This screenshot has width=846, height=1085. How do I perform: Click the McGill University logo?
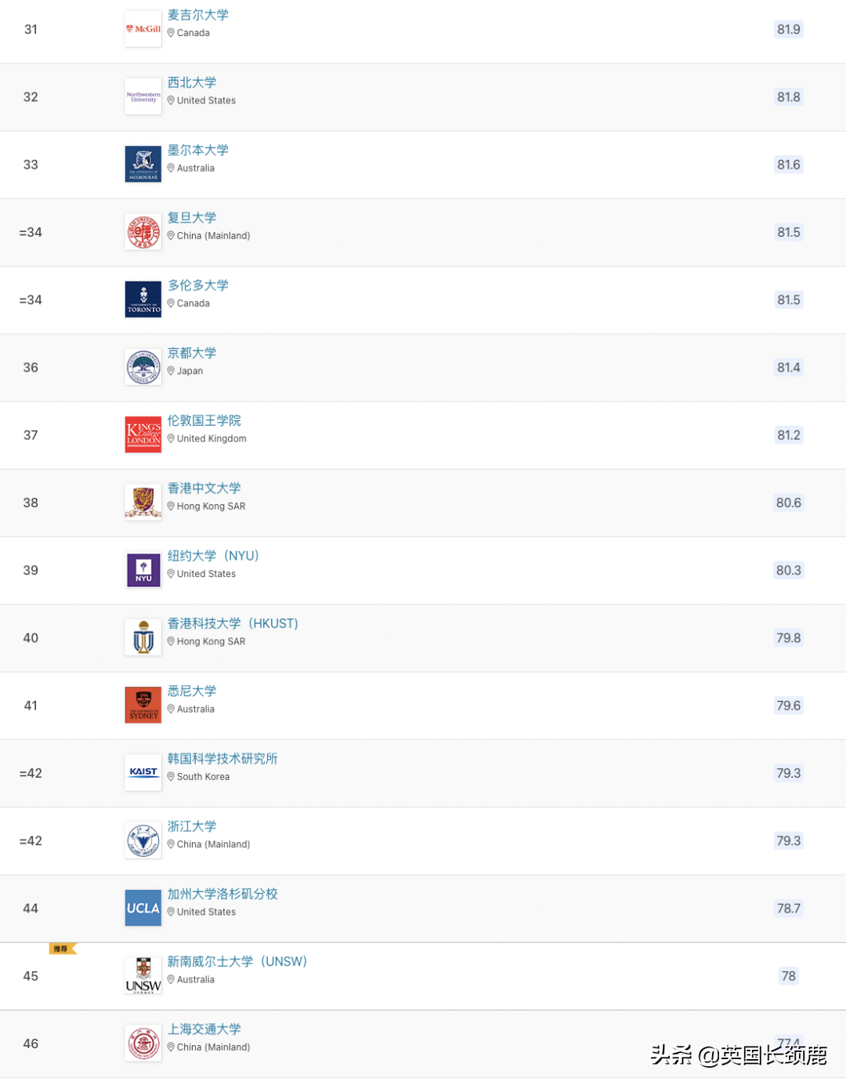[143, 30]
